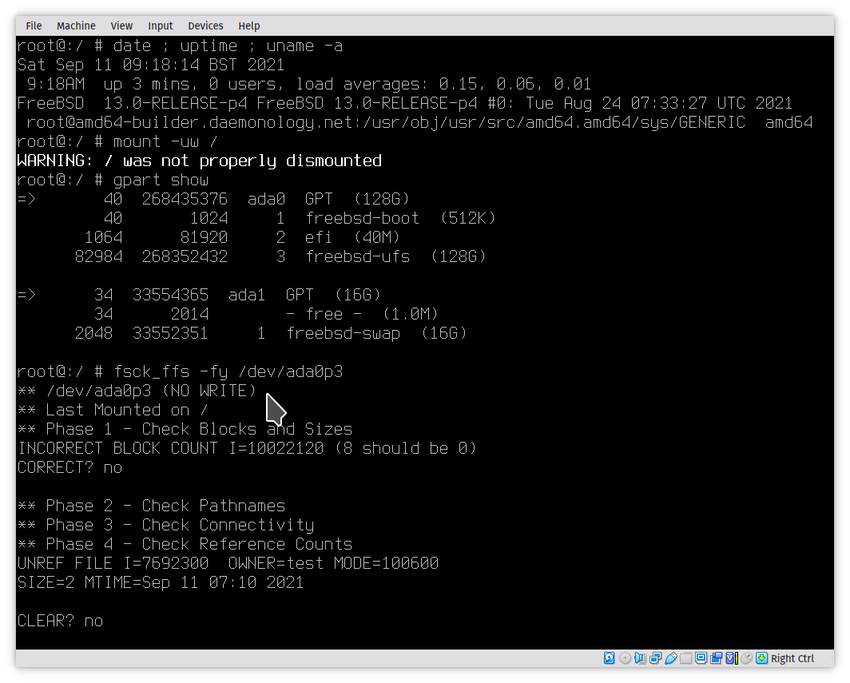Toggle the mouse integration indicator
The height and width of the screenshot is (683, 850).
[746, 658]
